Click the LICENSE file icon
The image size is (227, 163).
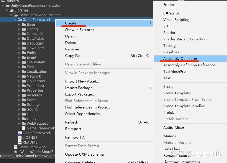pos(20,138)
